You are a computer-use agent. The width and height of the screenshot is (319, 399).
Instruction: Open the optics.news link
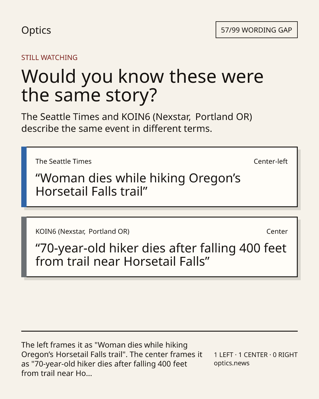click(x=232, y=363)
